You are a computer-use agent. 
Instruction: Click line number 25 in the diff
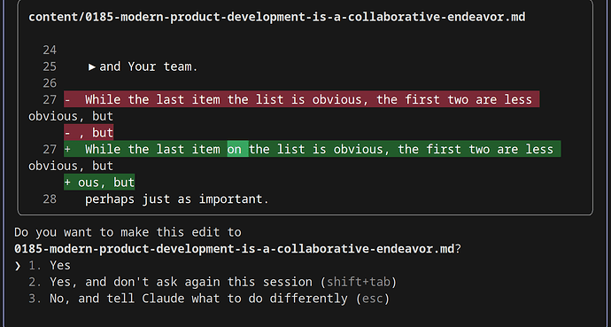[50, 66]
